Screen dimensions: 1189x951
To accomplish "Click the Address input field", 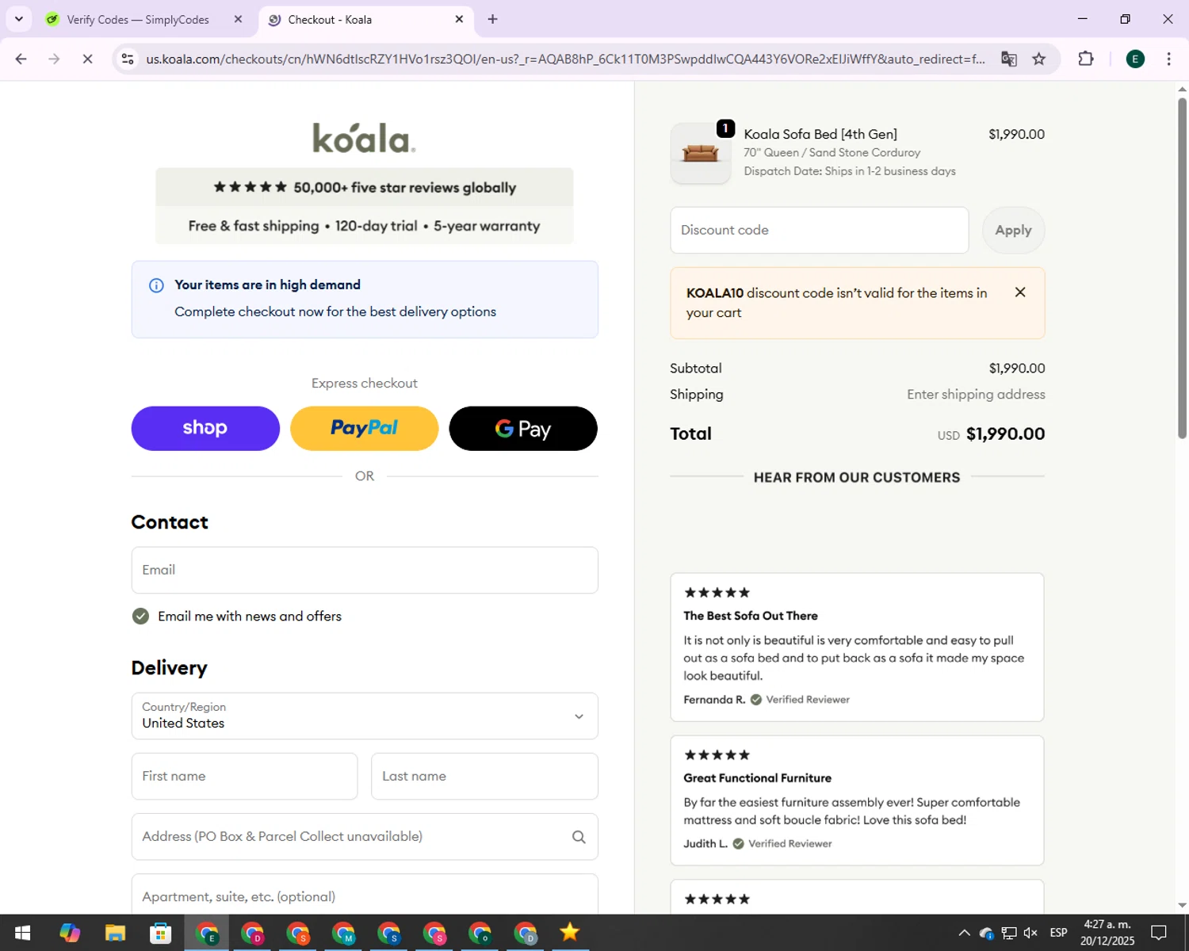I will click(x=365, y=837).
